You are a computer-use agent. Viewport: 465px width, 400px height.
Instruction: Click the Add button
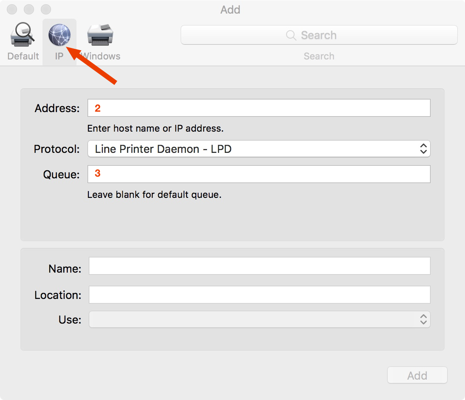click(417, 375)
